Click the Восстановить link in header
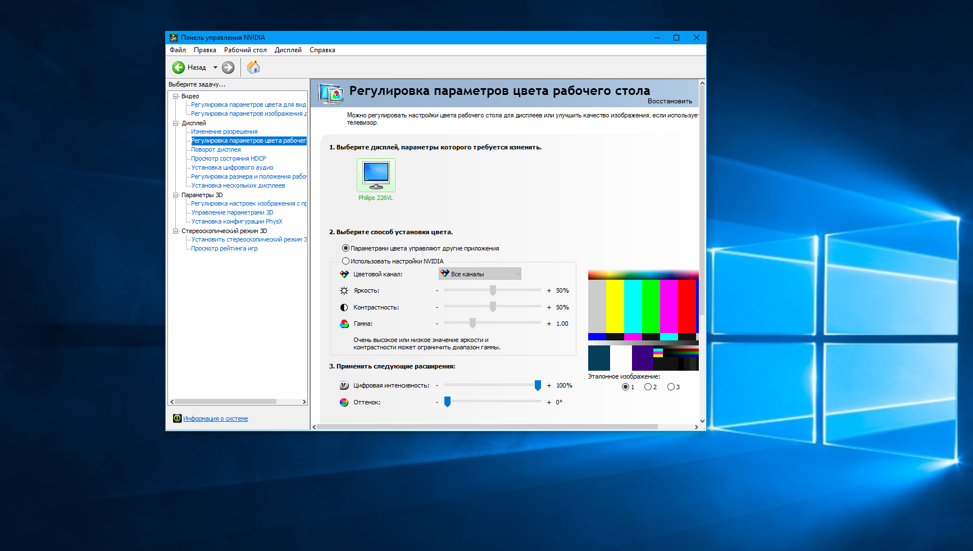 pyautogui.click(x=670, y=101)
